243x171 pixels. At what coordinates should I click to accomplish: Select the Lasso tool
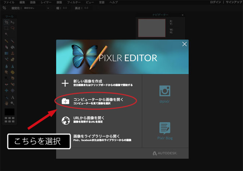point(13,28)
